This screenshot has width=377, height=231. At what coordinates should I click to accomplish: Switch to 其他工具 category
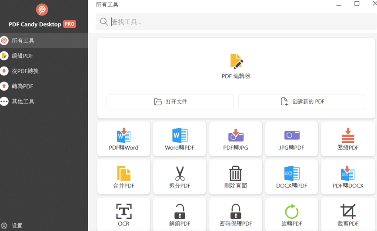(x=44, y=101)
